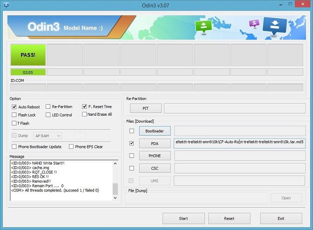Toggle the F. Reset Time checkbox
The image size is (313, 230).
(84, 106)
